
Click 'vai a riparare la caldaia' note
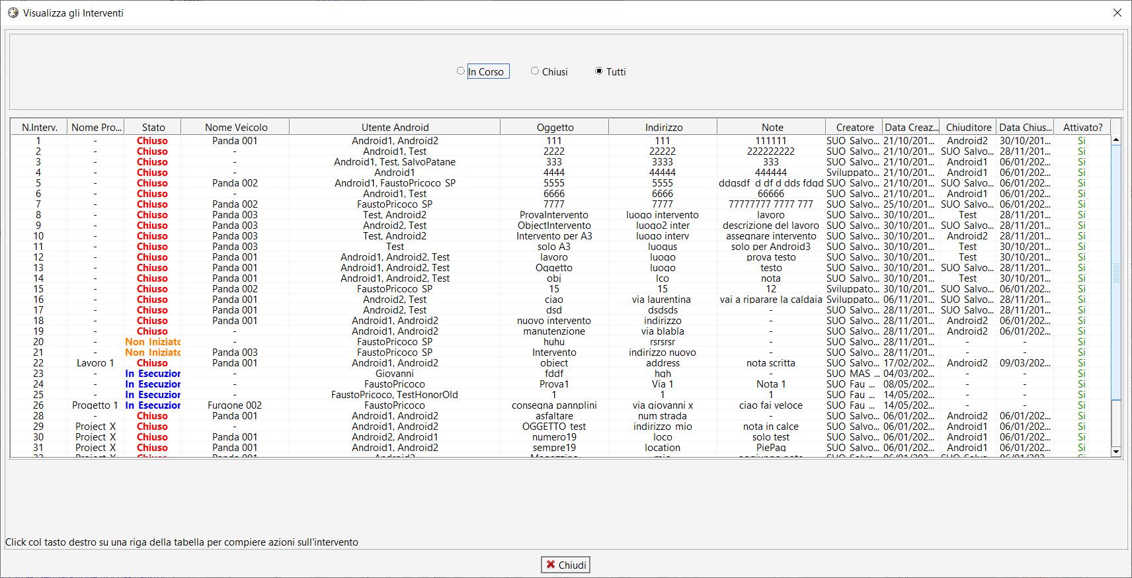pyautogui.click(x=771, y=300)
